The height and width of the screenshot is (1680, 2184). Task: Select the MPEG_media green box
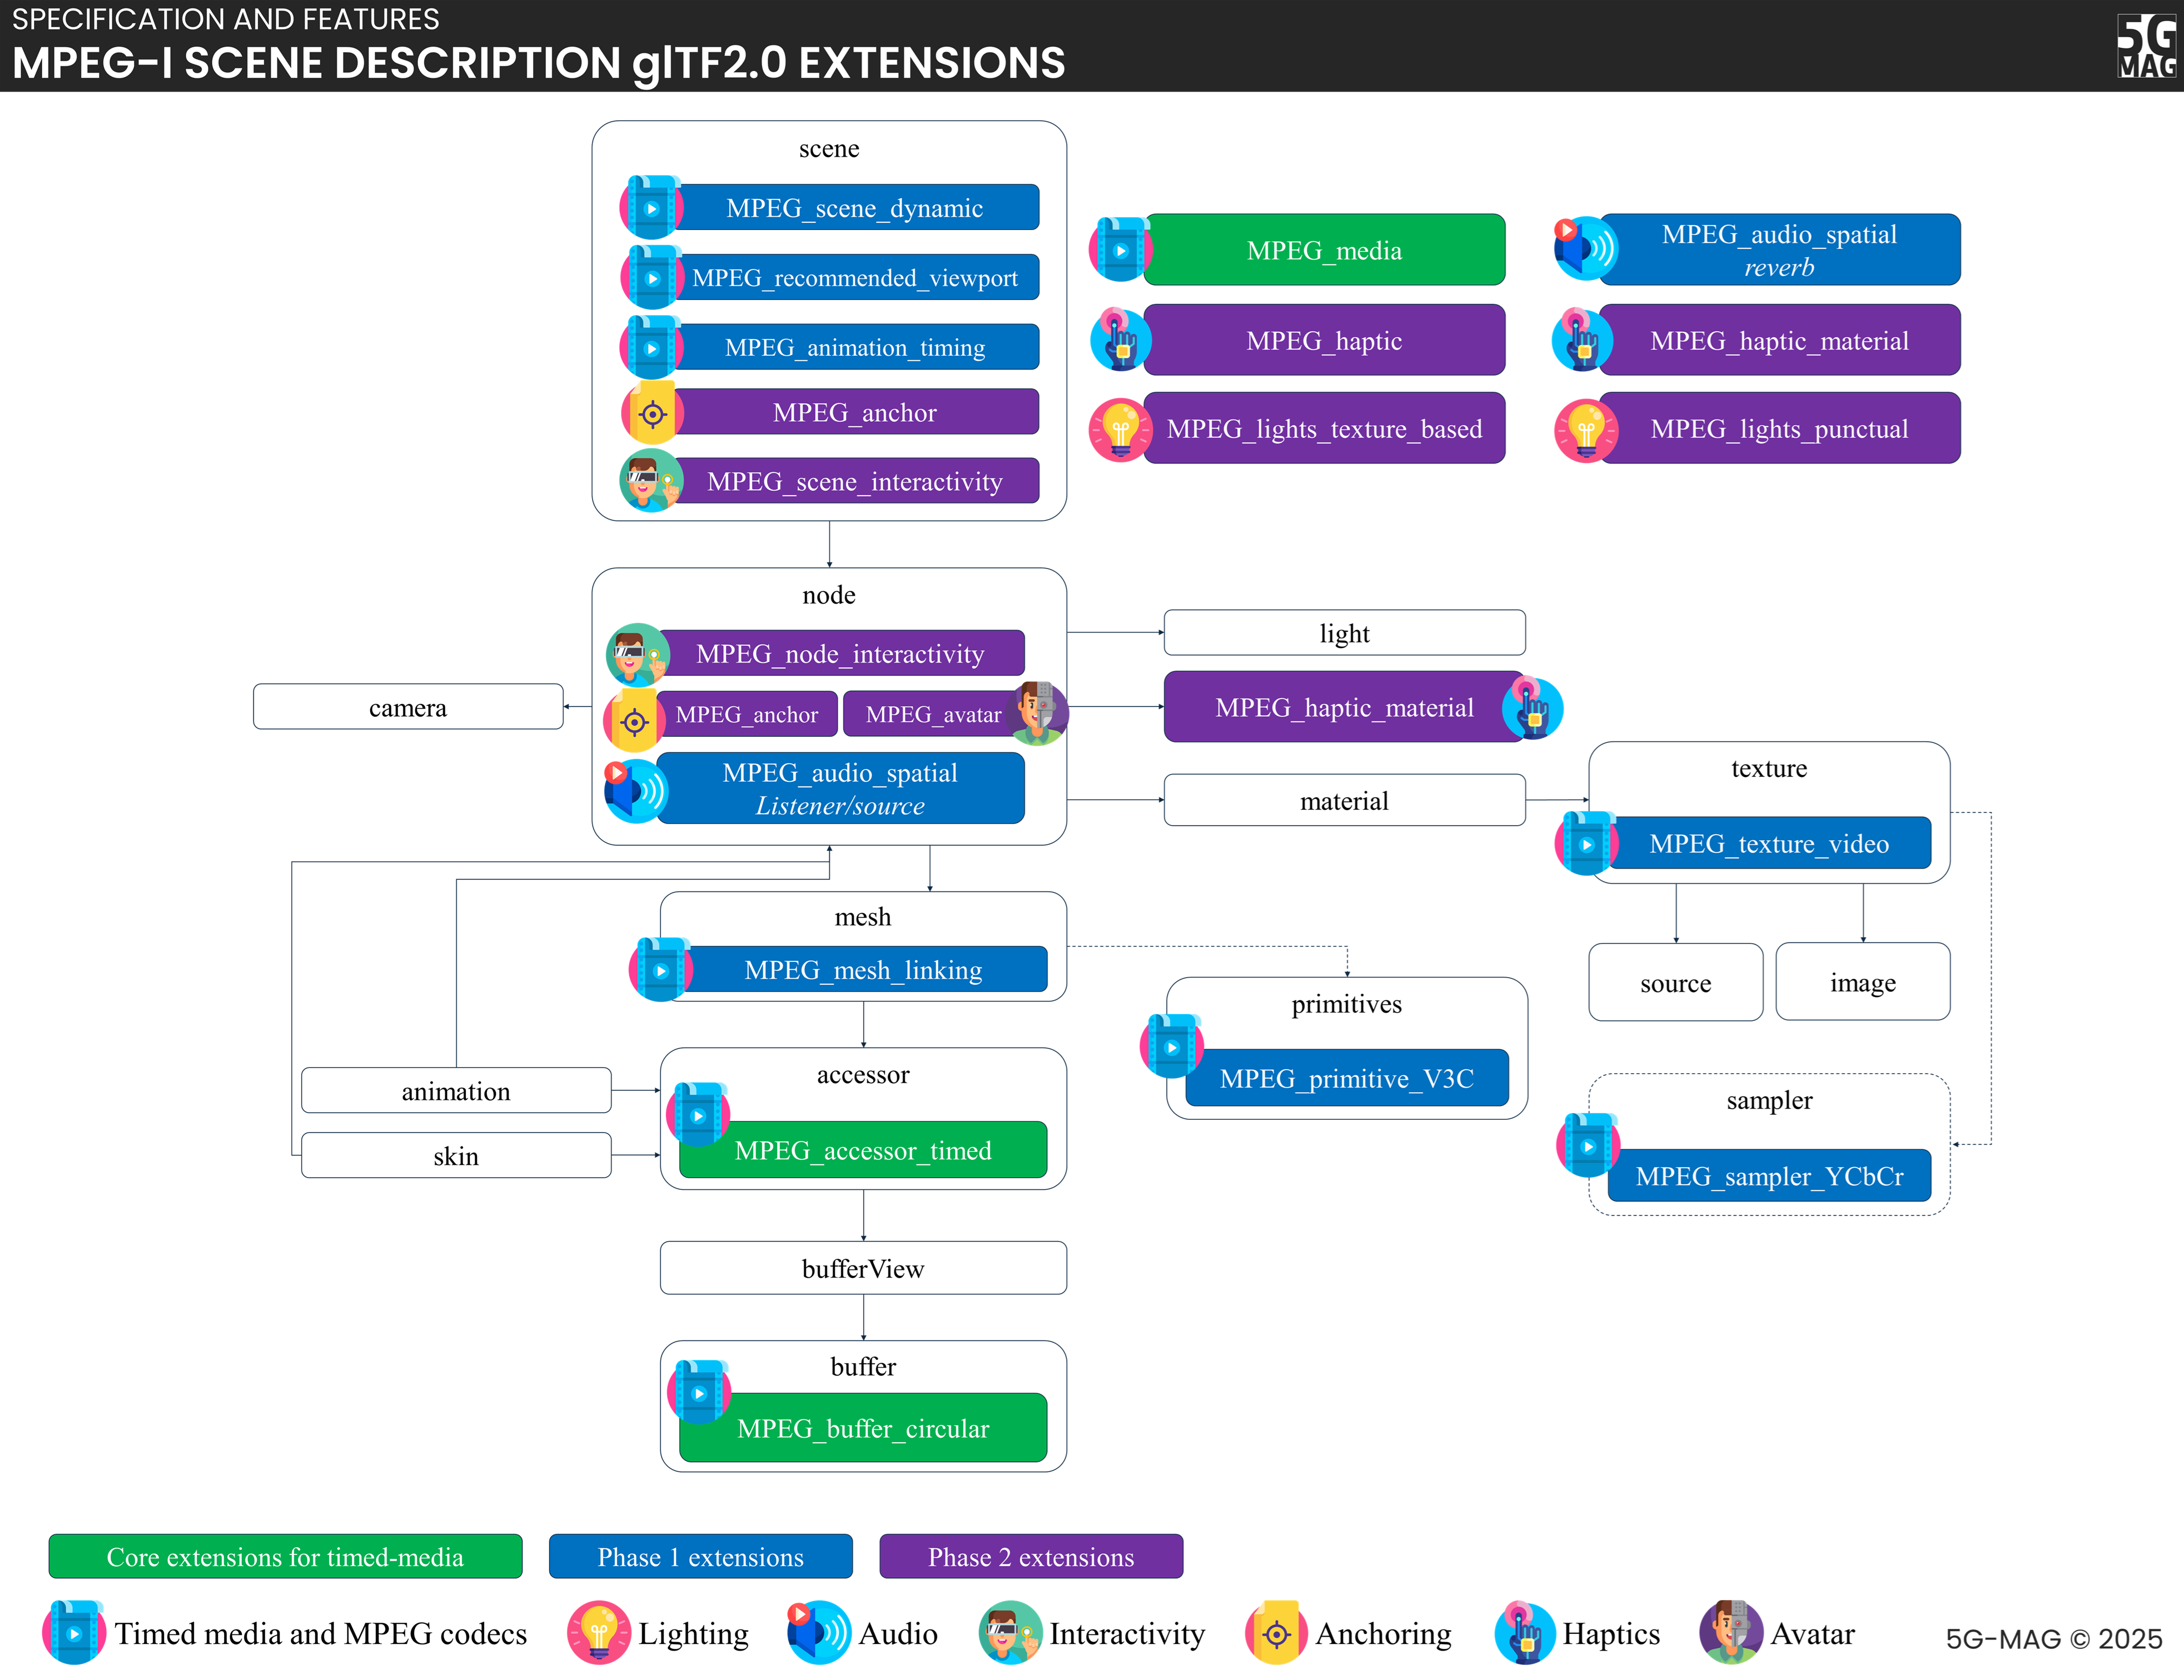(x=1324, y=250)
